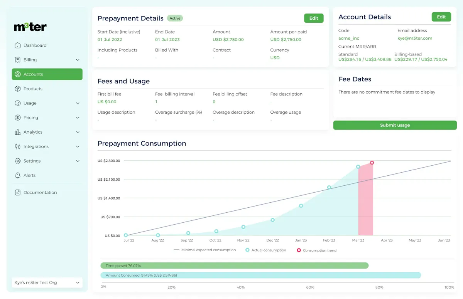The image size is (463, 299).
Task: Click the Dec '22 actual consumption point
Action: pyautogui.click(x=272, y=220)
